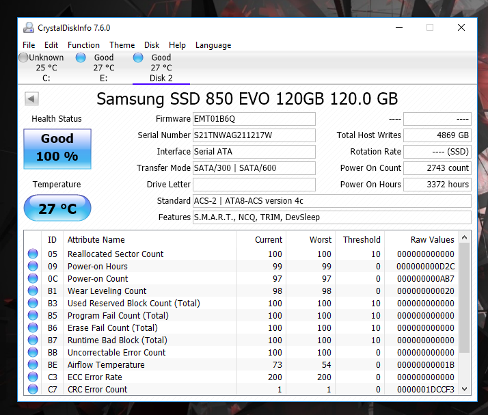
Task: Click the Good 100 % health status button
Action: [57, 149]
